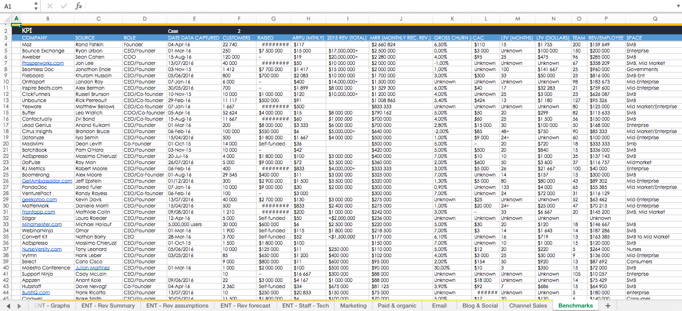Select the DATE DATA CAPTURED header cell
Viewport: 682px width, 311px height.
(x=194, y=38)
